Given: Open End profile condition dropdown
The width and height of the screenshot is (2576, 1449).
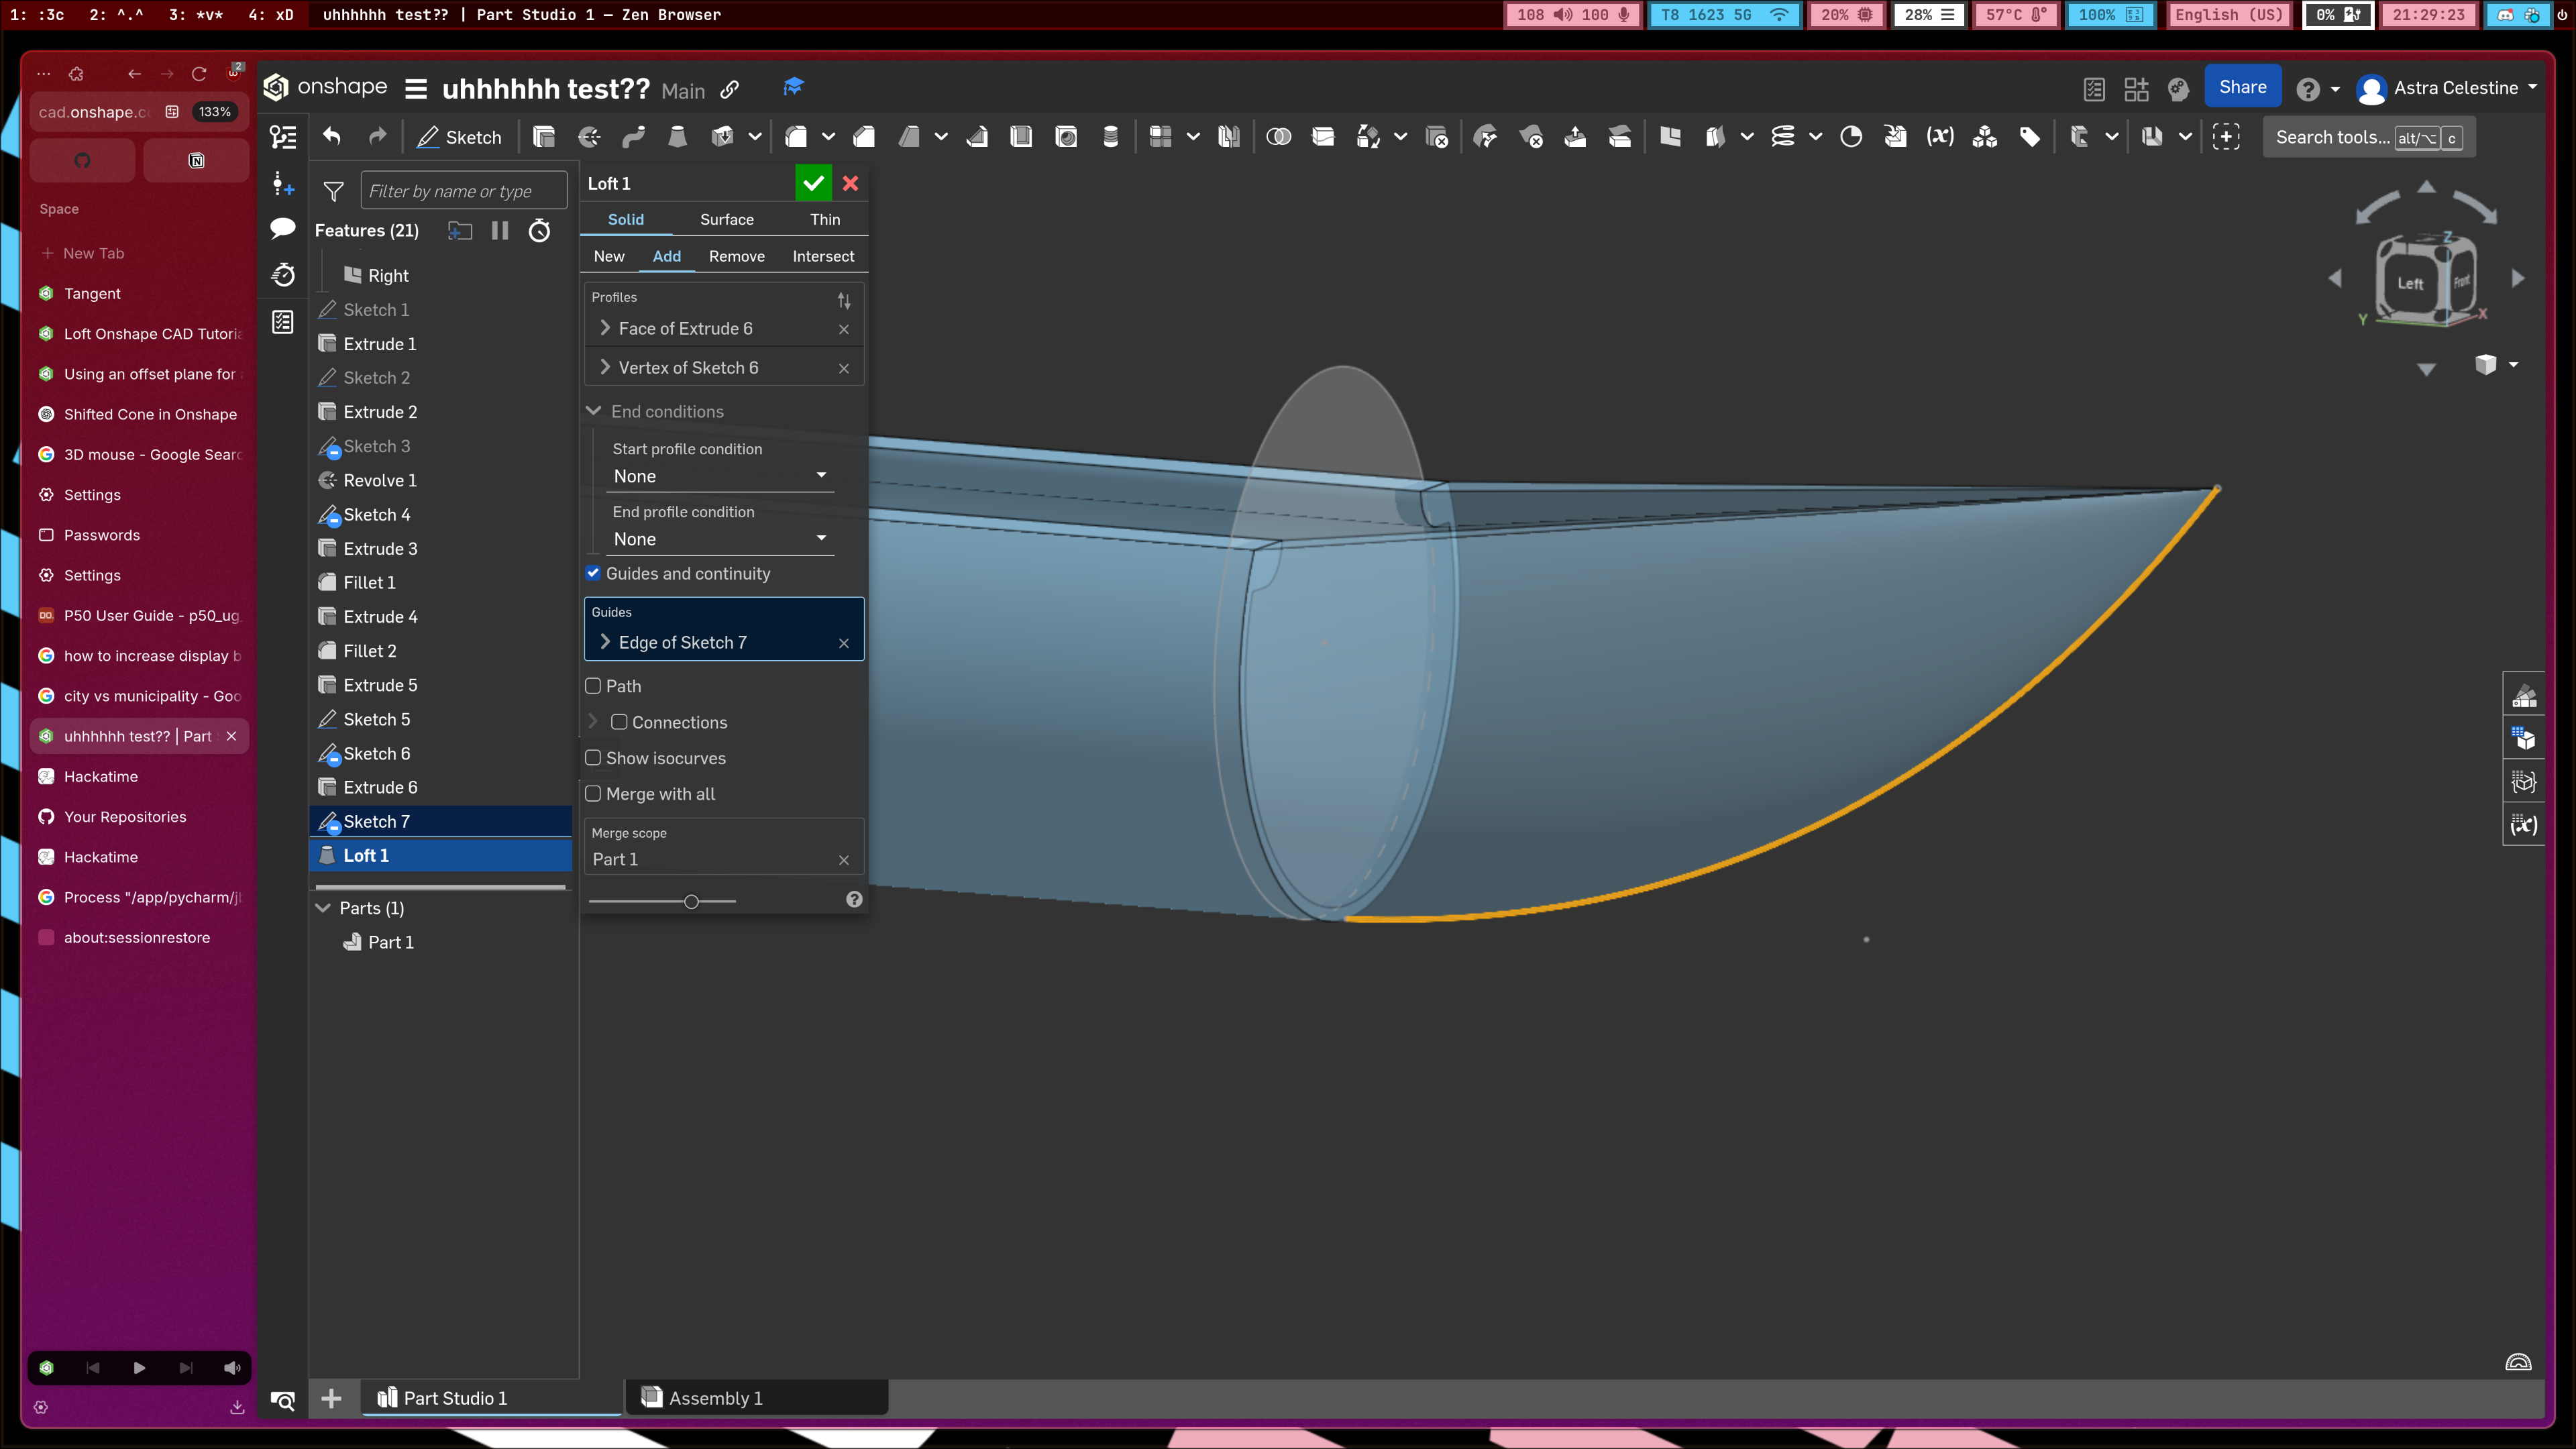Looking at the screenshot, I should coord(720,539).
